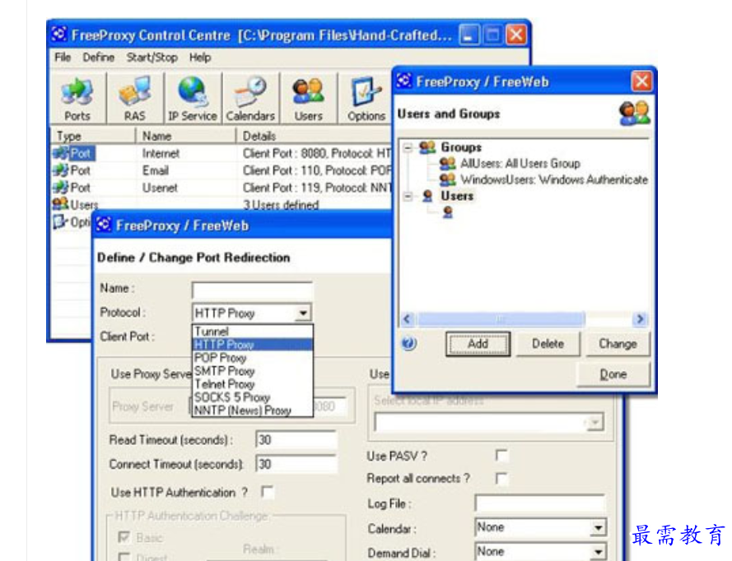Select SMTP Proxy in protocol list
Viewport: 732px width, 561px height.
252,371
